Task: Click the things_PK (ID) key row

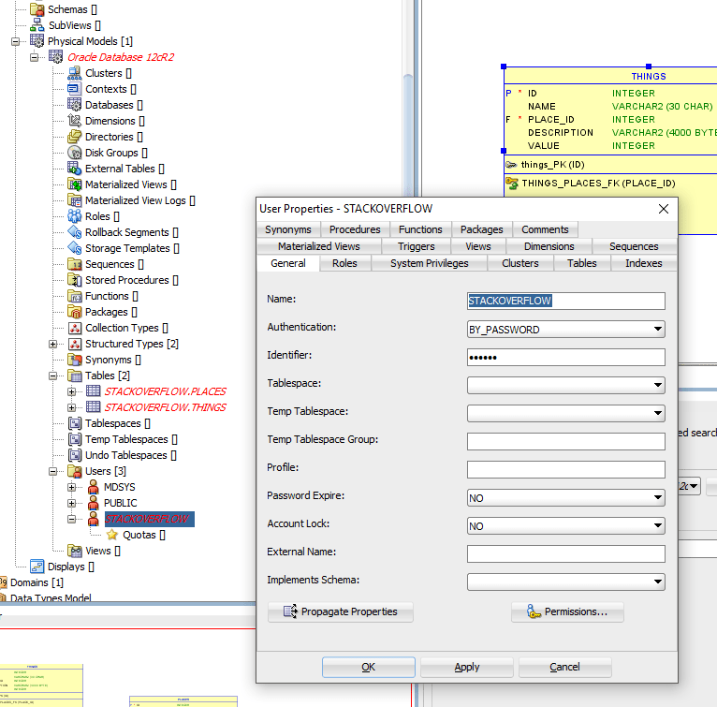Action: click(x=552, y=165)
